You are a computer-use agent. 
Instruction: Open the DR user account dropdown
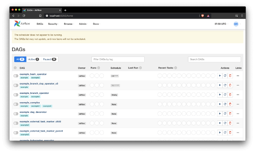tap(237, 24)
